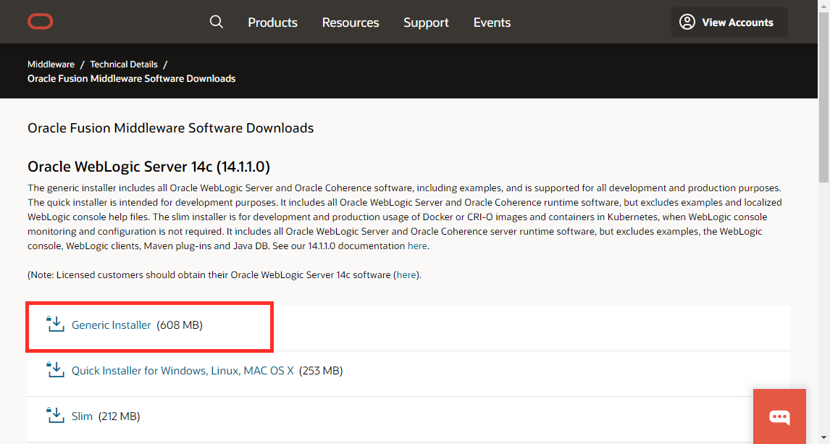Navigate to Middleware breadcrumb link
The image size is (830, 444).
coord(51,64)
